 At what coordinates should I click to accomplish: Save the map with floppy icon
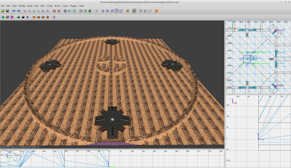[7, 11]
